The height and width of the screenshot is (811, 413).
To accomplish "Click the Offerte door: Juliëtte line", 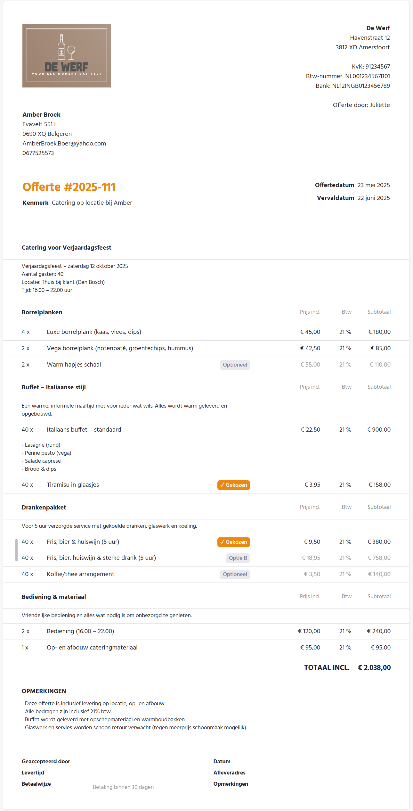I will 361,105.
